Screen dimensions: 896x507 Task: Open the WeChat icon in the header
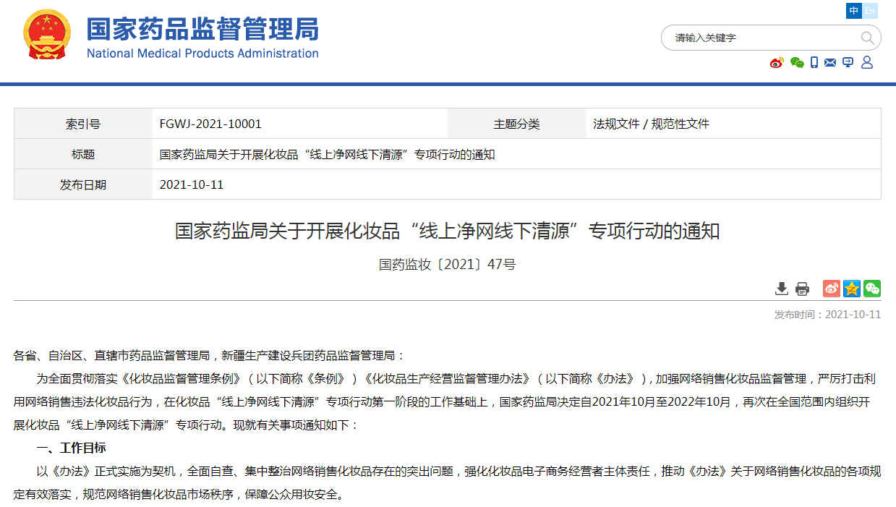pyautogui.click(x=796, y=62)
